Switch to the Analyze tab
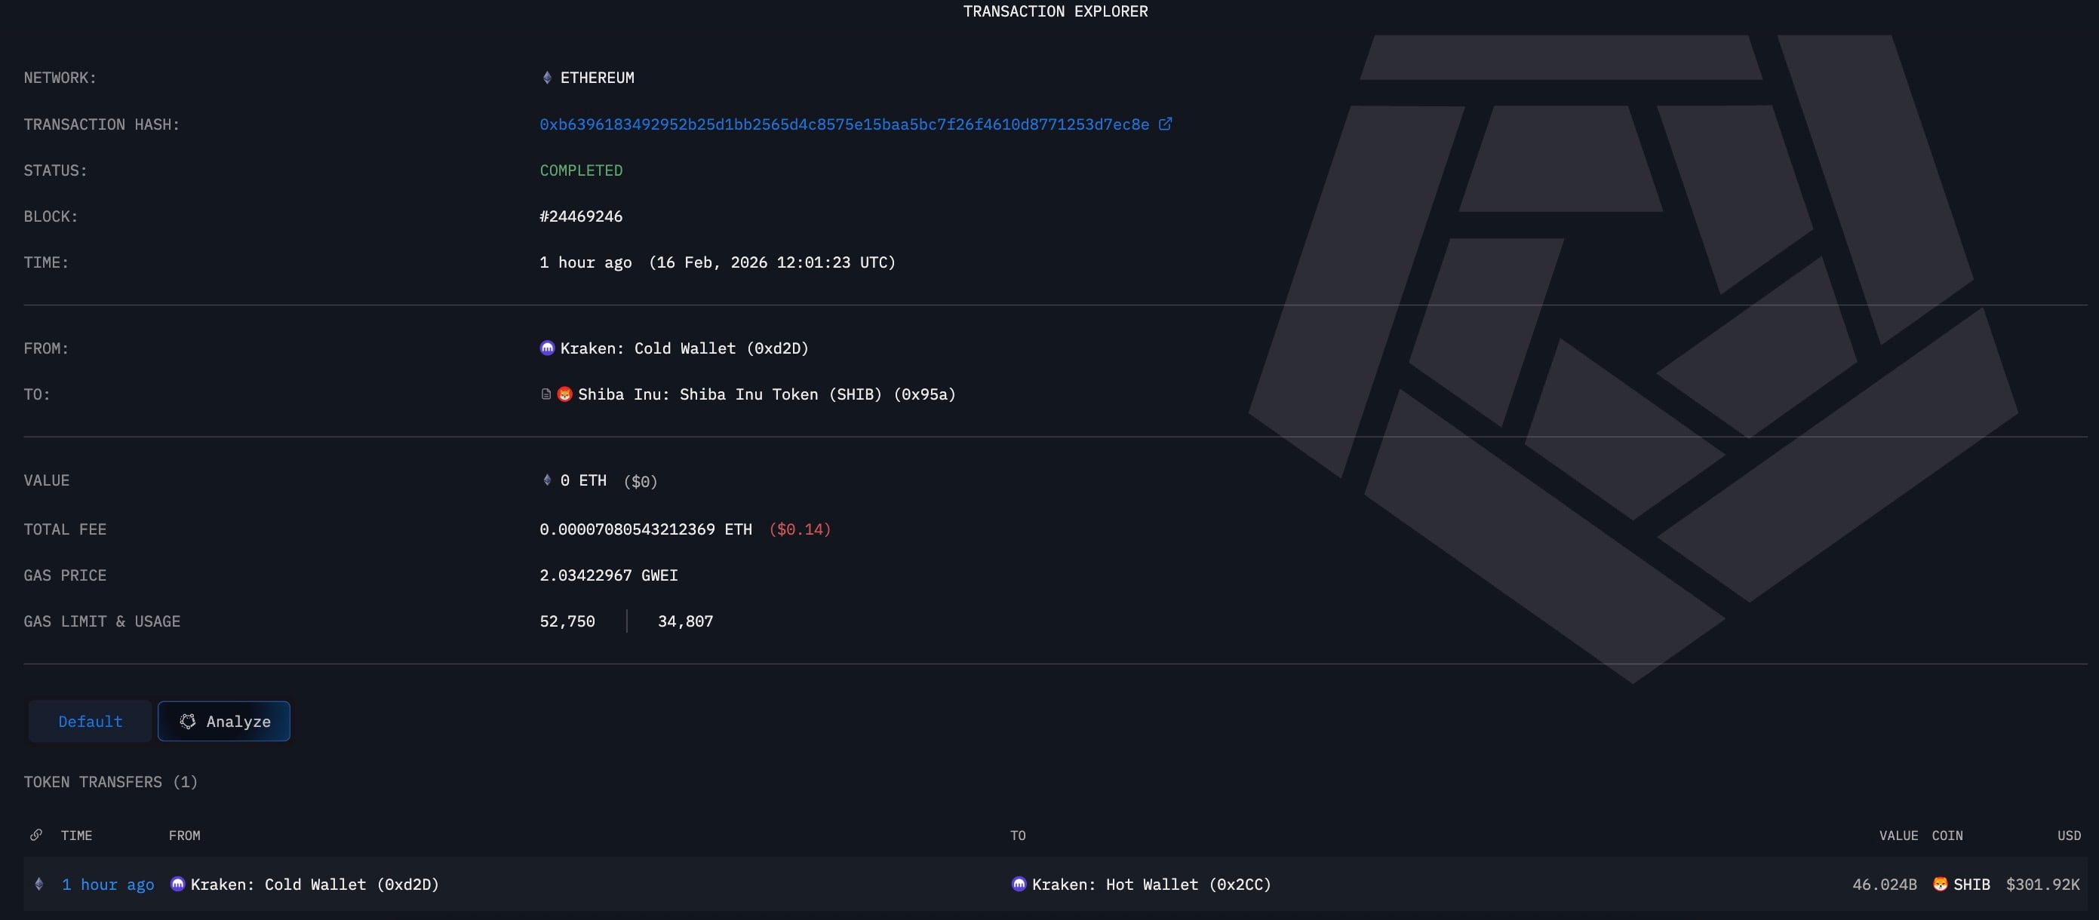This screenshot has height=920, width=2099. point(224,722)
